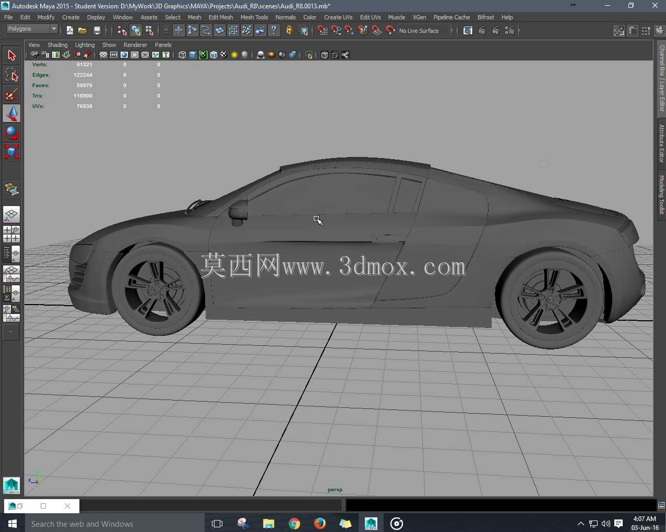Click Search the web and Windows box

114,524
